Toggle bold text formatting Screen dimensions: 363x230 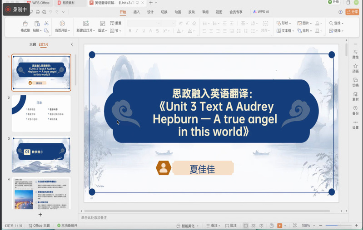[130, 31]
